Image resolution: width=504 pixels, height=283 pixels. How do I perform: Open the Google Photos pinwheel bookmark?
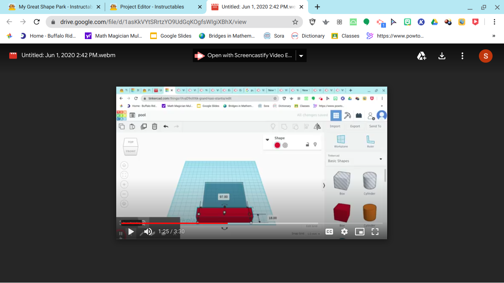pos(10,36)
